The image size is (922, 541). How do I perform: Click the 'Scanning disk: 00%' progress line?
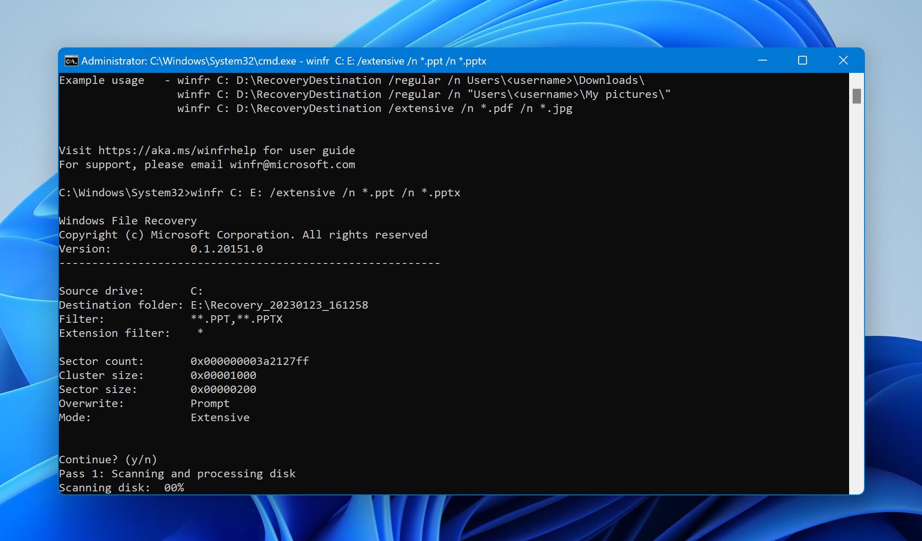[121, 488]
